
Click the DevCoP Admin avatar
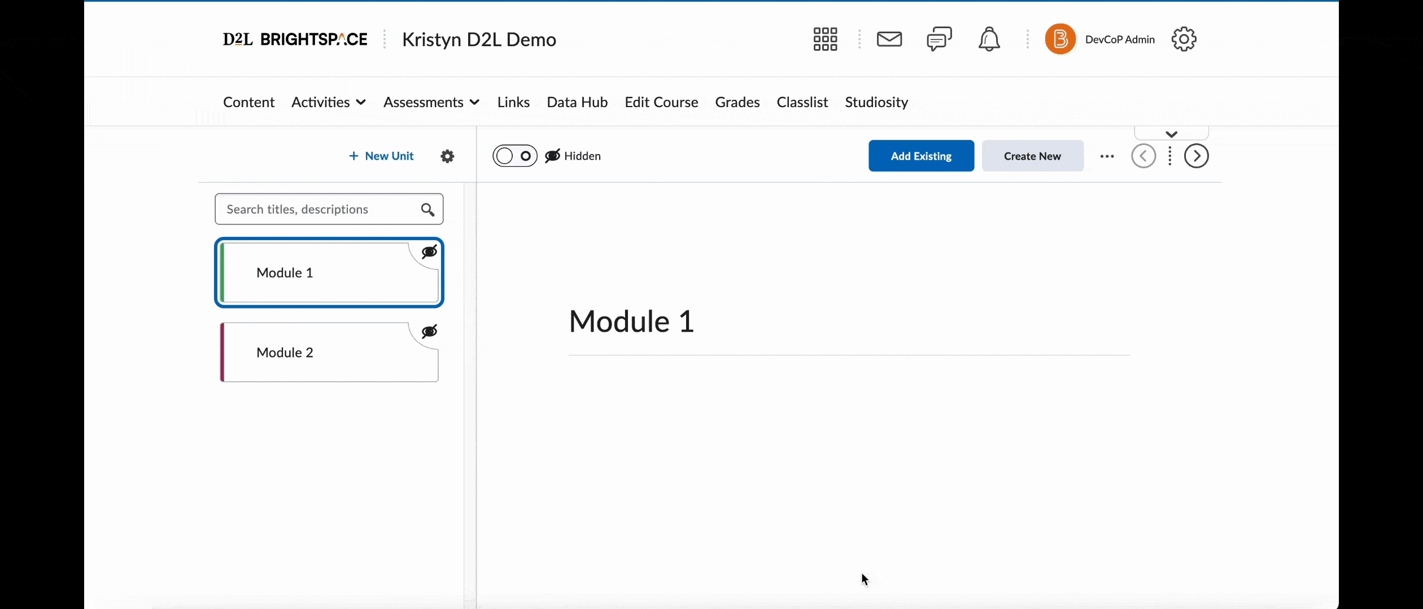tap(1060, 39)
